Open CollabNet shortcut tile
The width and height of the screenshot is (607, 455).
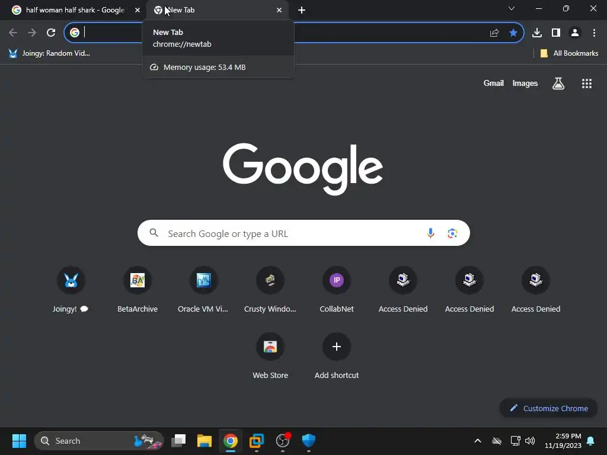pos(337,290)
